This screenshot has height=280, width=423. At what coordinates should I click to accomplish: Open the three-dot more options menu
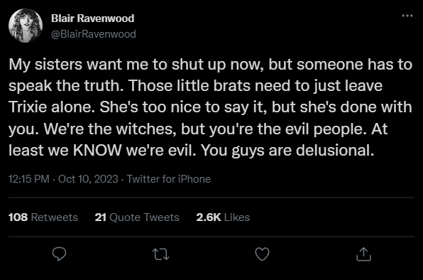tap(407, 16)
